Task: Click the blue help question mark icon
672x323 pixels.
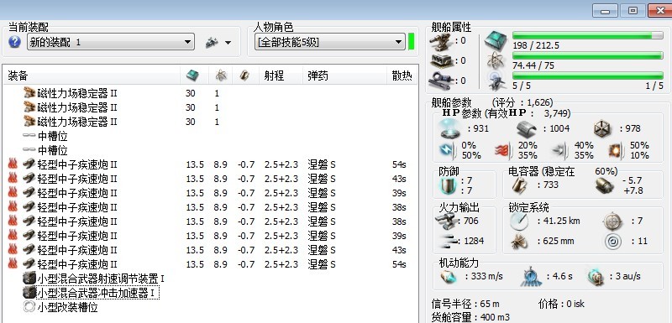Action: pyautogui.click(x=14, y=42)
